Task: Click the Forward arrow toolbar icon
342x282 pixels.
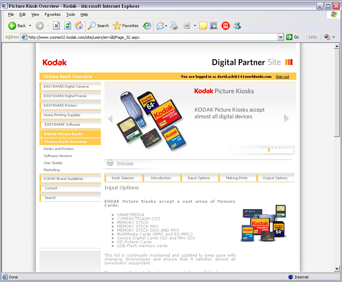Action: tap(40, 26)
